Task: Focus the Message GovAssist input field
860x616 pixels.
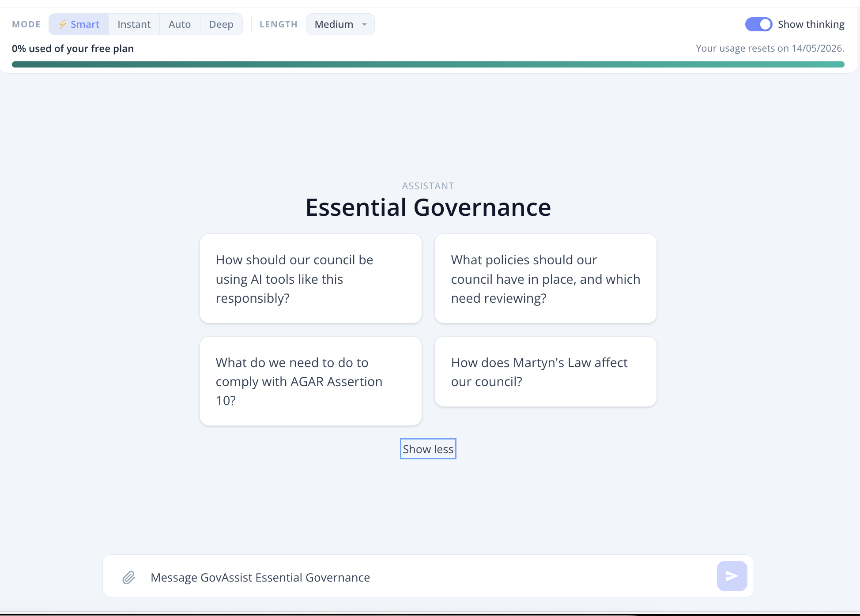Action: point(428,577)
